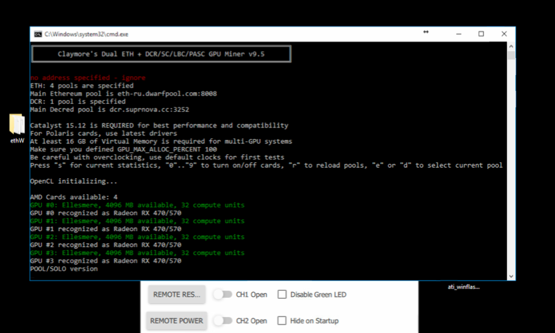Screen dimensions: 555x333
Task: Click the POOL/SOLO version console line
Action: click(x=64, y=268)
